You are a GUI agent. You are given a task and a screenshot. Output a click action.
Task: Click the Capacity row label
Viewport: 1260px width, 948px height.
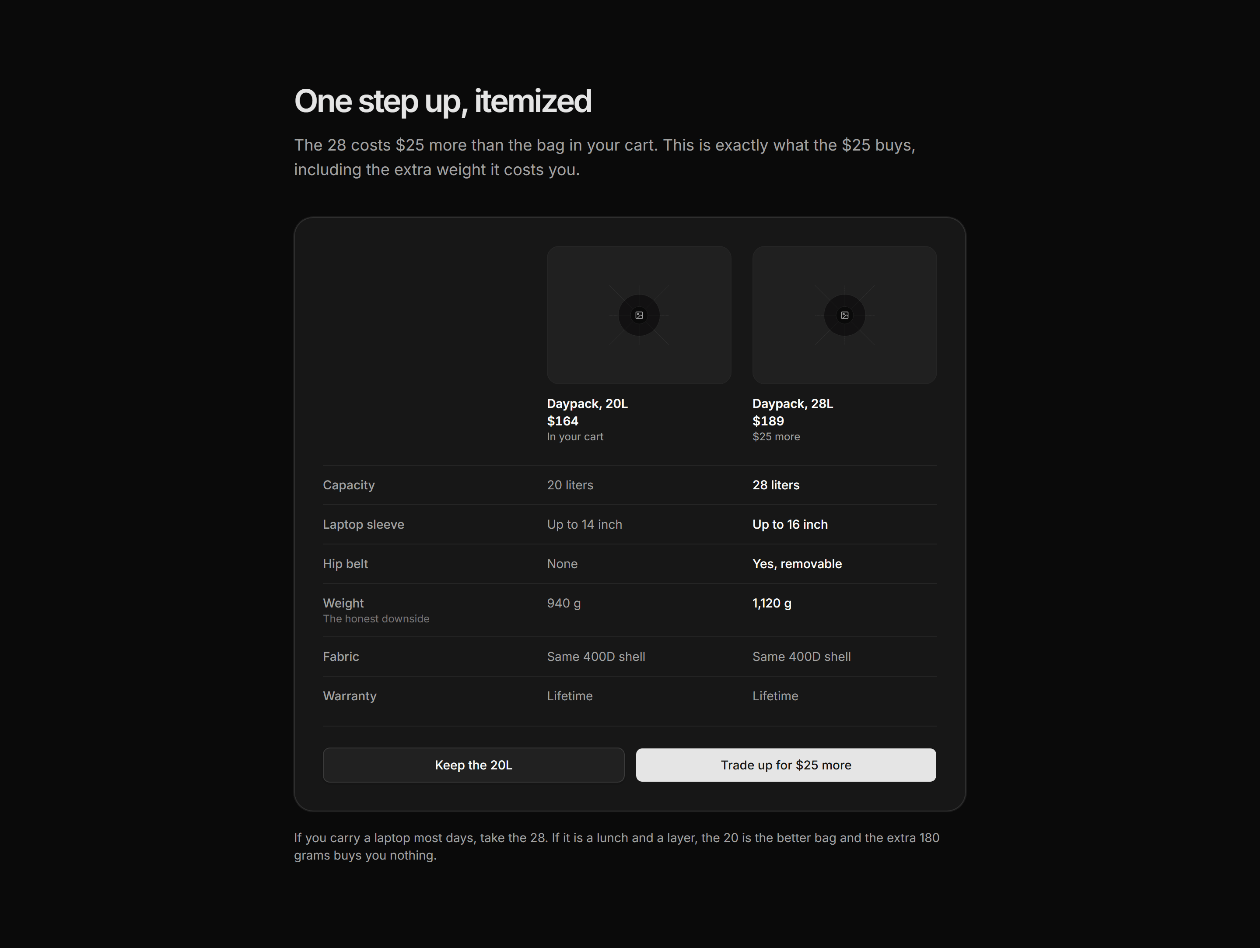pos(349,485)
